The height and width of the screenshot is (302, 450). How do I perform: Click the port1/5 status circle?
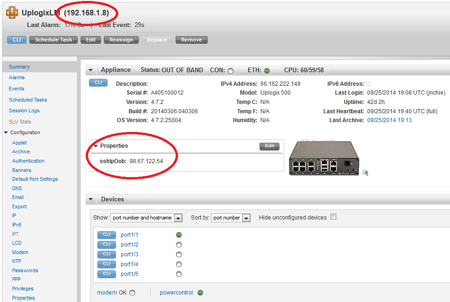pos(179,274)
